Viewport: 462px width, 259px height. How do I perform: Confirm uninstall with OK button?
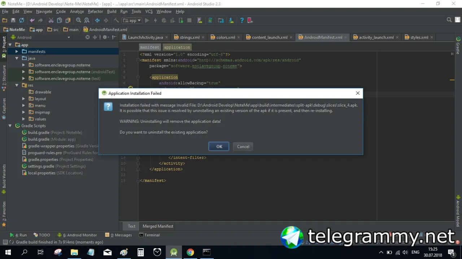219,147
